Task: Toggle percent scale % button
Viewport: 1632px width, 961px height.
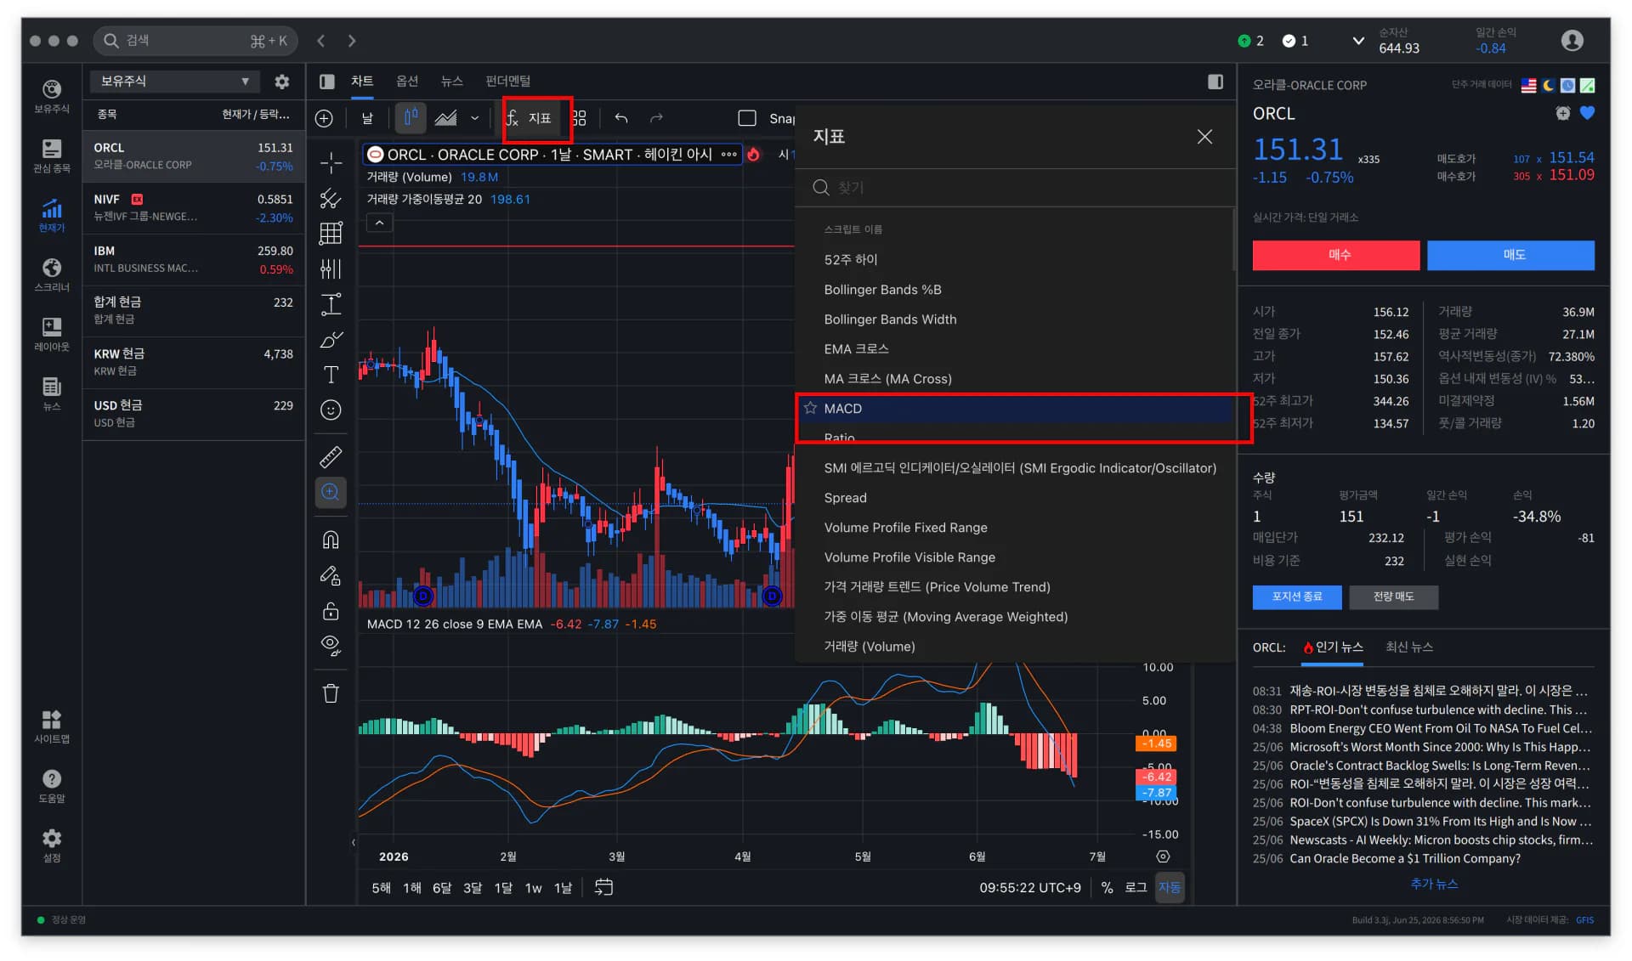Action: click(1107, 887)
